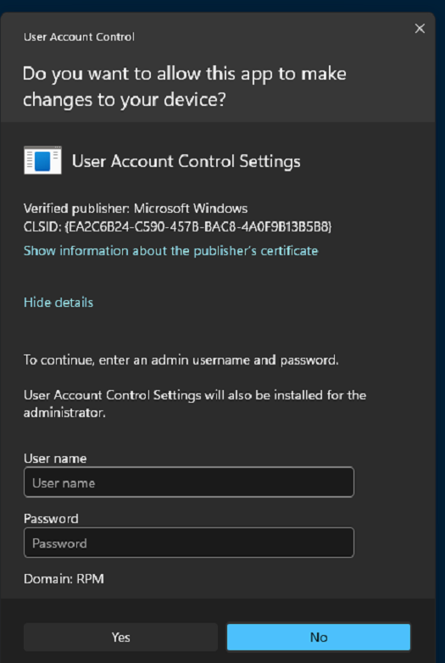
Task: Focus the User name input field
Action: click(x=189, y=482)
